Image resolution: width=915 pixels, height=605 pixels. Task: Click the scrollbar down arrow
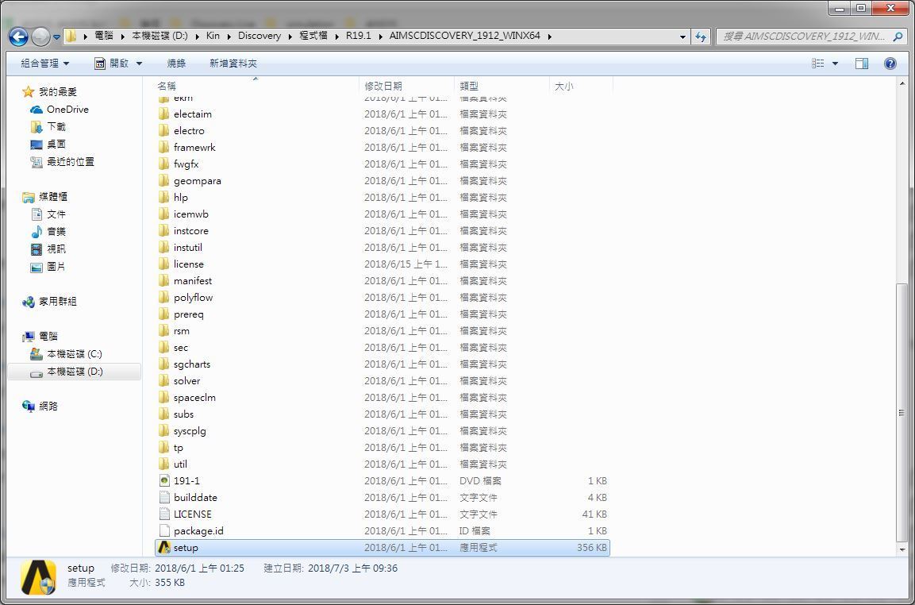902,549
